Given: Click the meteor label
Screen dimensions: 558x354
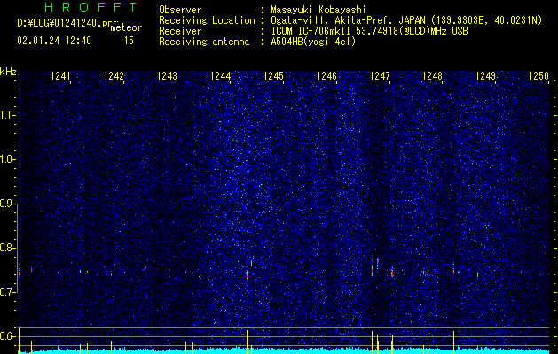Looking at the screenshot, I should (x=126, y=27).
